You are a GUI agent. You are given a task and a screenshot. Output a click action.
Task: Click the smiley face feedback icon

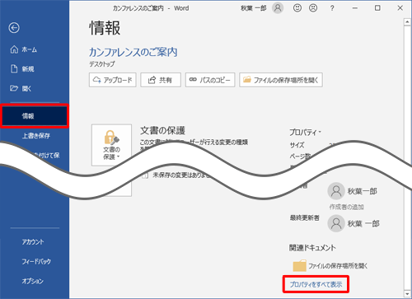click(x=297, y=8)
